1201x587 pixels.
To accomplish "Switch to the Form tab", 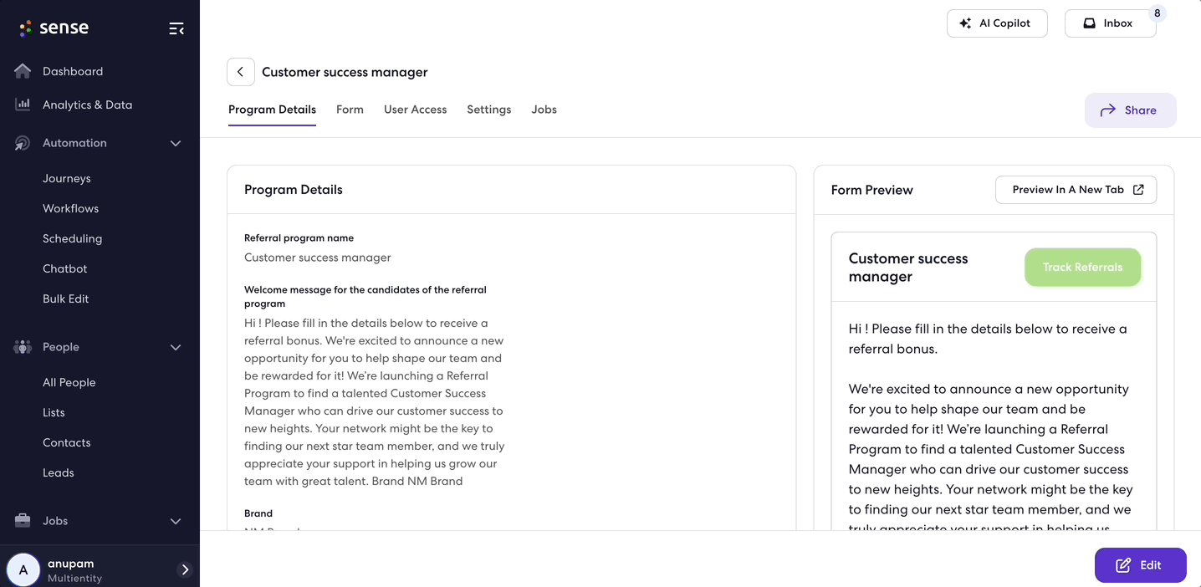I will pos(350,110).
